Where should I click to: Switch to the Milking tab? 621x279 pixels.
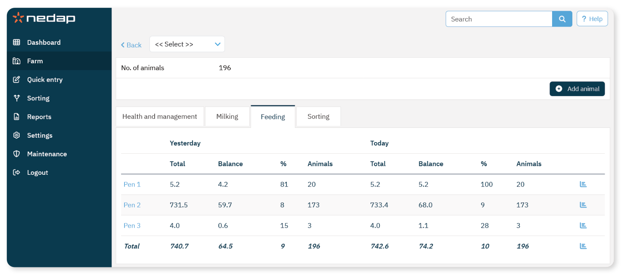[x=227, y=117]
